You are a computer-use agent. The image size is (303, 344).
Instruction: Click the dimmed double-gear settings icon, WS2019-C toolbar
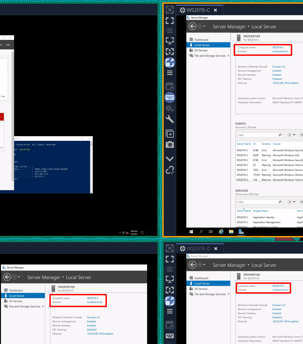[170, 108]
